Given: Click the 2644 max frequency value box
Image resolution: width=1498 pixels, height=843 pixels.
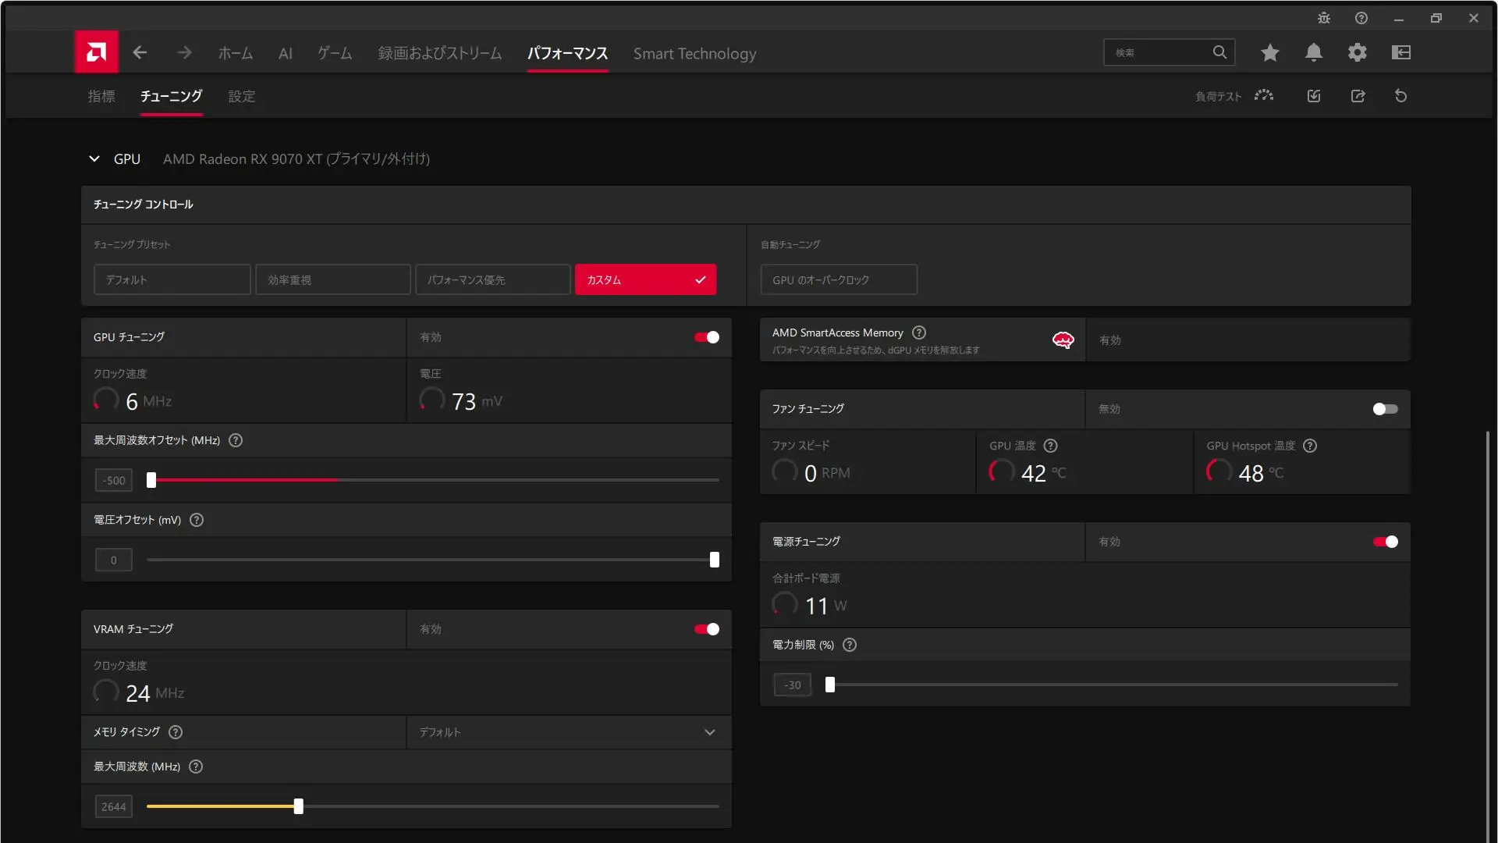Looking at the screenshot, I should pos(114,806).
